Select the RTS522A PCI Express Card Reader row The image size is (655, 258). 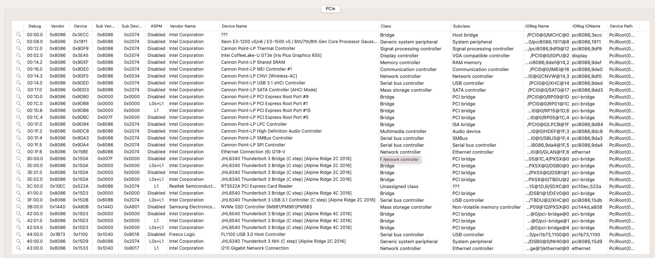click(330, 186)
